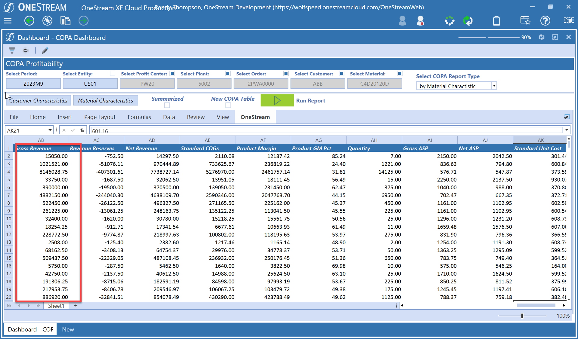
Task: Open the hamburger menu icon
Action: pyautogui.click(x=8, y=21)
